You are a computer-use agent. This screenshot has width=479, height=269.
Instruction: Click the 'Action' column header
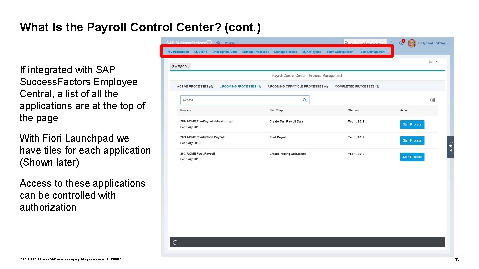[x=404, y=110]
